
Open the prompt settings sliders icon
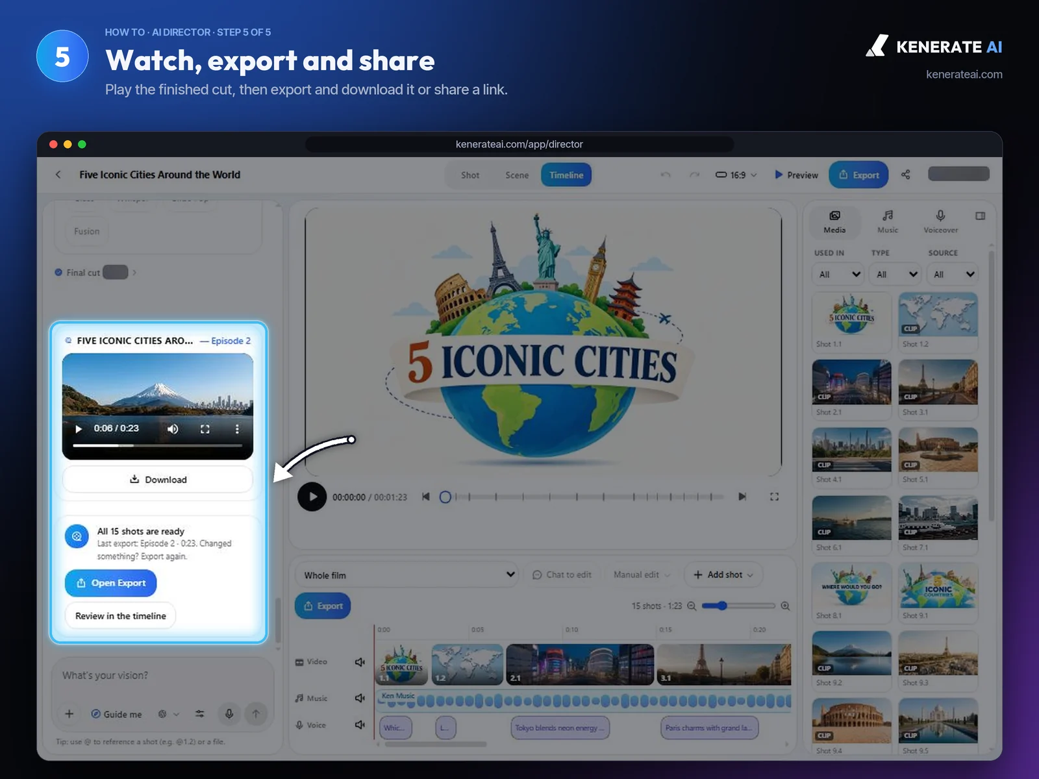click(x=200, y=714)
